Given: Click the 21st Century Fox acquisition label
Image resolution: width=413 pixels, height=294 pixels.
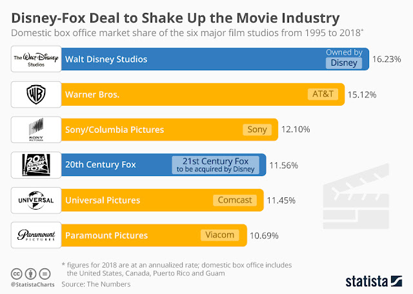Looking at the screenshot, I should tap(216, 165).
